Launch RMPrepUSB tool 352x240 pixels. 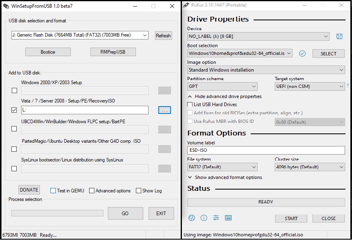click(113, 52)
